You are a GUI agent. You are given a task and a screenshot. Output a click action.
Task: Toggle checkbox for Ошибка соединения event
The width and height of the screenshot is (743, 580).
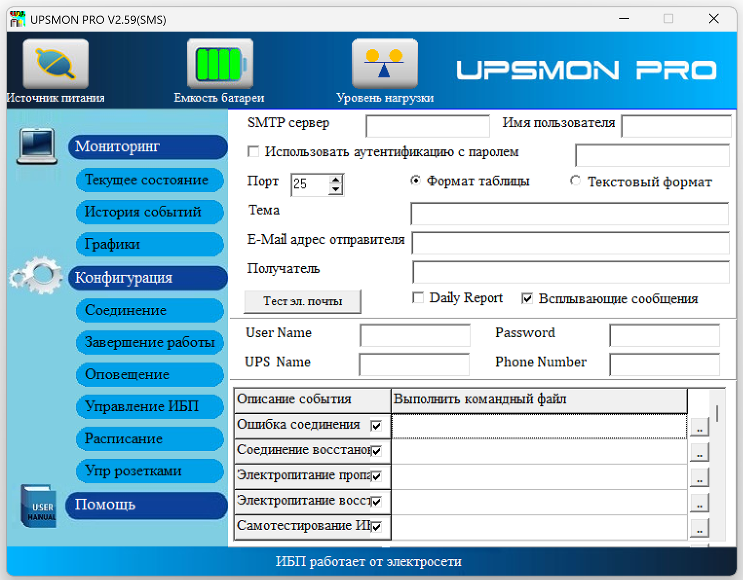click(376, 425)
